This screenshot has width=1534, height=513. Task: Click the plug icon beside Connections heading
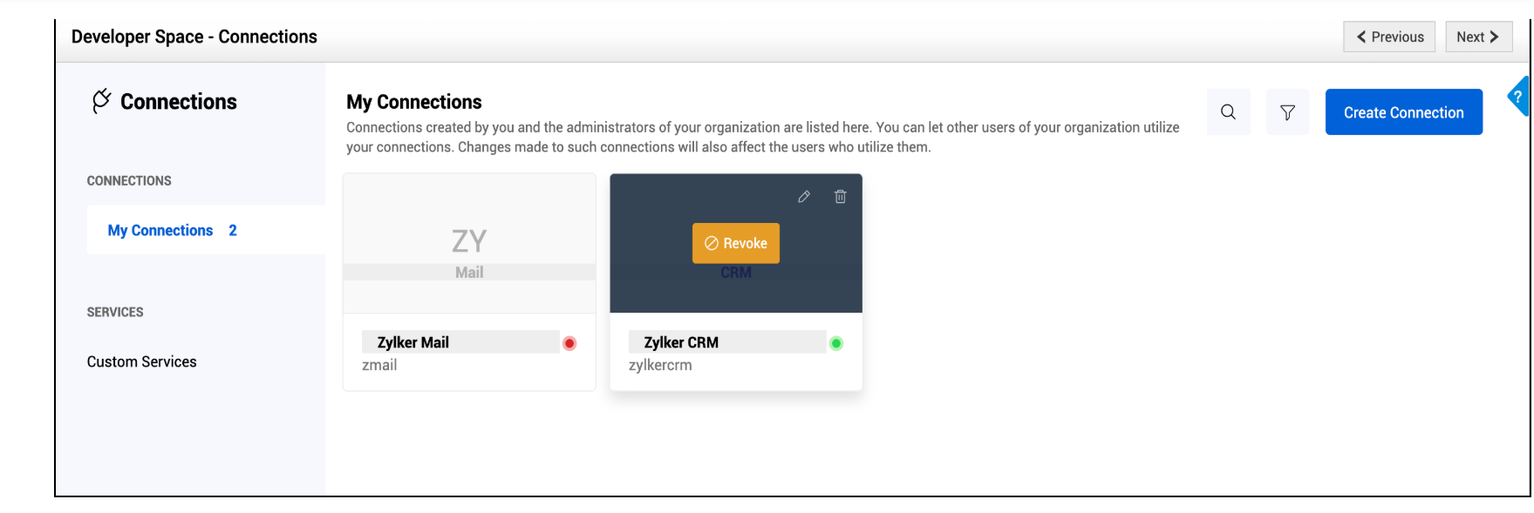(x=101, y=101)
